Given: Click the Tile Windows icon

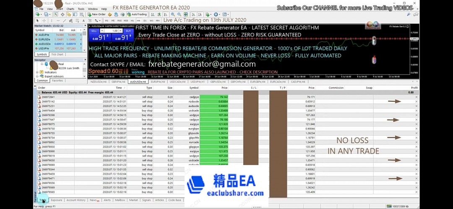Looking at the screenshot, I should coord(186,14).
